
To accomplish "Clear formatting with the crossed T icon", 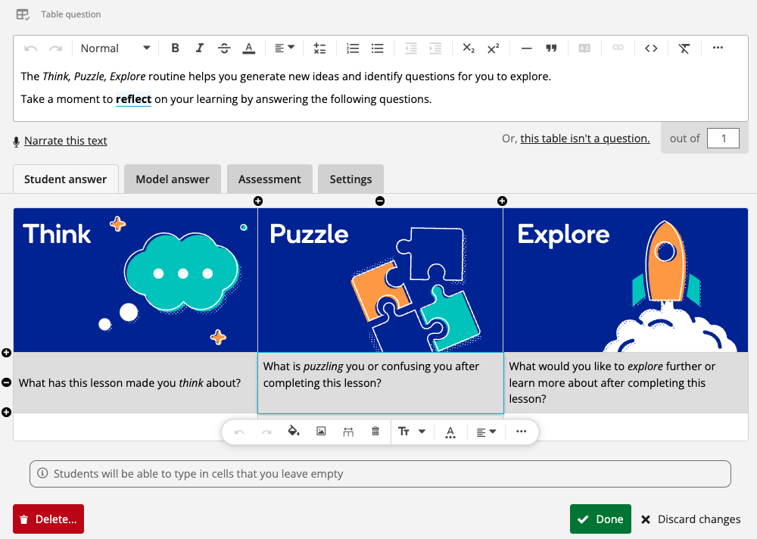I will [x=684, y=48].
